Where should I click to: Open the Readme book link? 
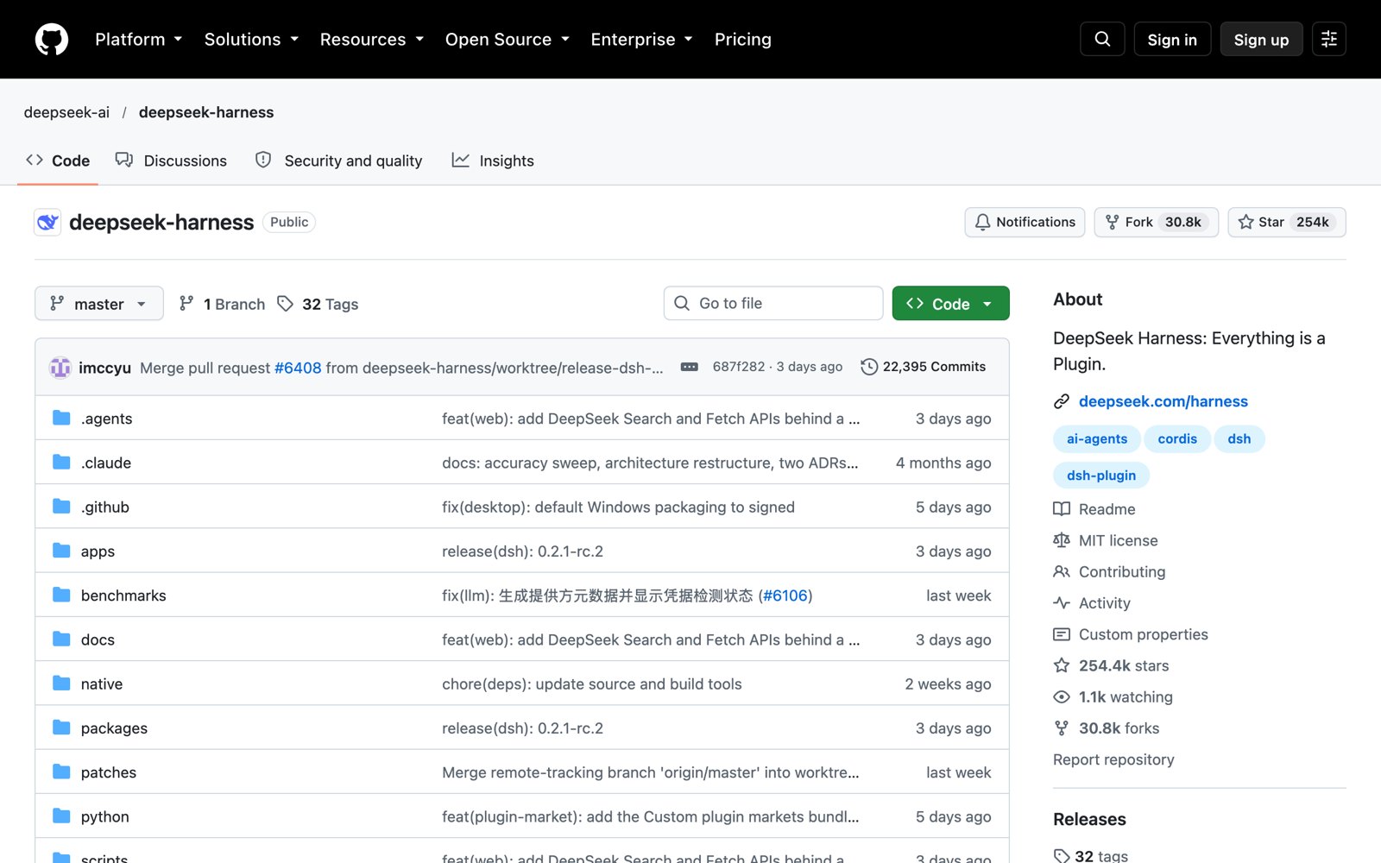[1094, 509]
